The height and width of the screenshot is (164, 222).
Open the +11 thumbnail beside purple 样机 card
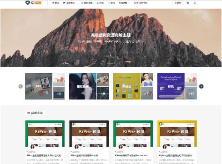pos(191,93)
